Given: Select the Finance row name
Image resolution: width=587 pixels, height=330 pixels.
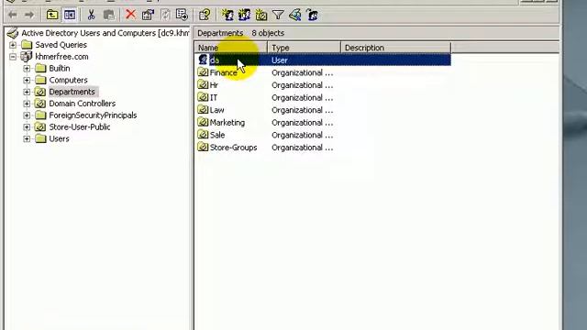Looking at the screenshot, I should 224,72.
